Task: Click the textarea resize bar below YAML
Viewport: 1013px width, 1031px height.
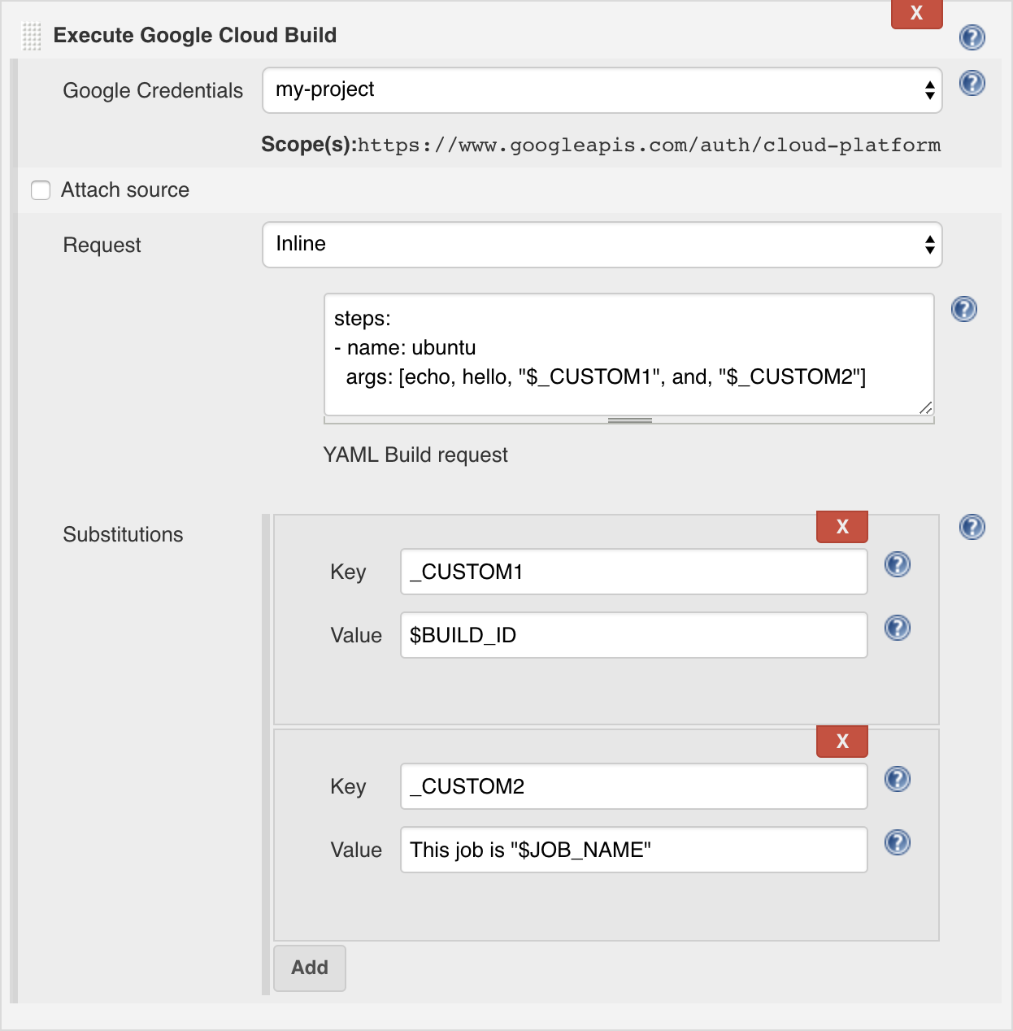Action: [x=629, y=420]
